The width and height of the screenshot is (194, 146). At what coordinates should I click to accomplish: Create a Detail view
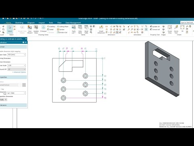coord(51,30)
